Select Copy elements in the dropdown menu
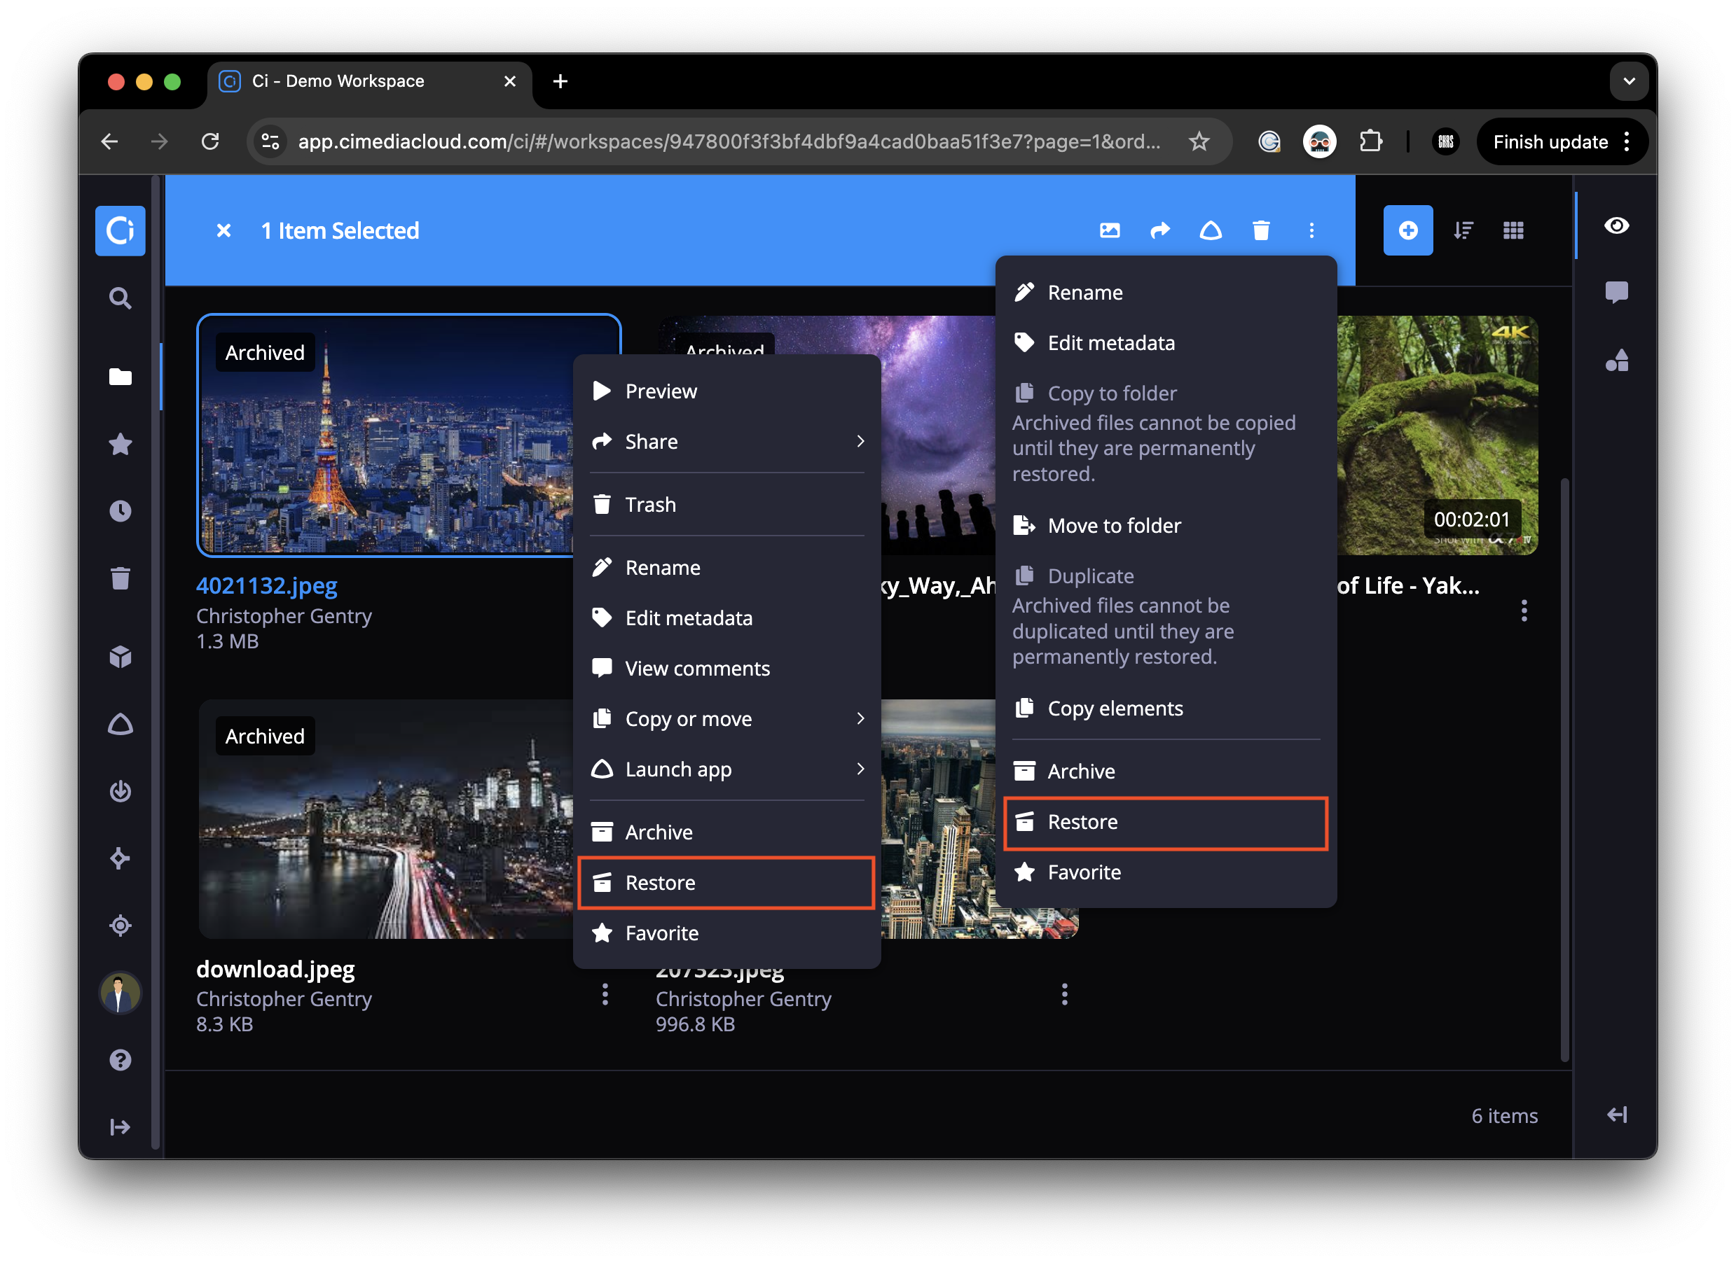Viewport: 1736px width, 1263px height. [x=1166, y=709]
